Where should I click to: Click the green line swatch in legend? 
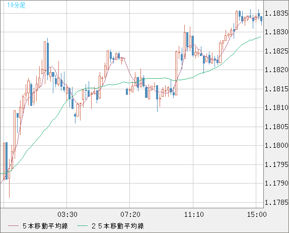82,226
